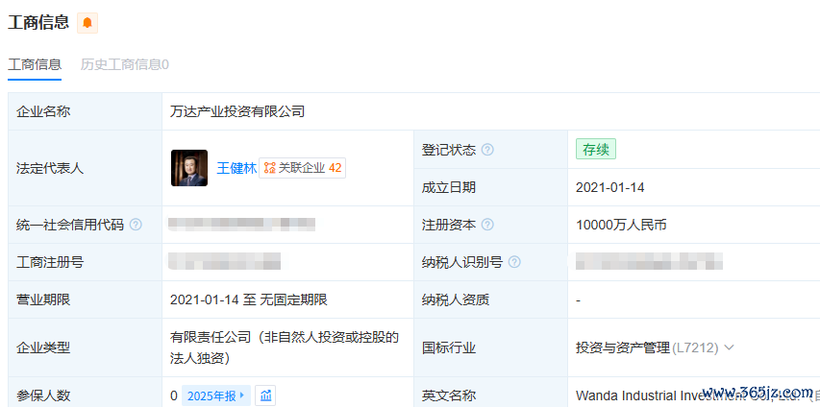820x407 pixels.
Task: Click the legal representative photo thumbnail
Action: click(x=189, y=168)
